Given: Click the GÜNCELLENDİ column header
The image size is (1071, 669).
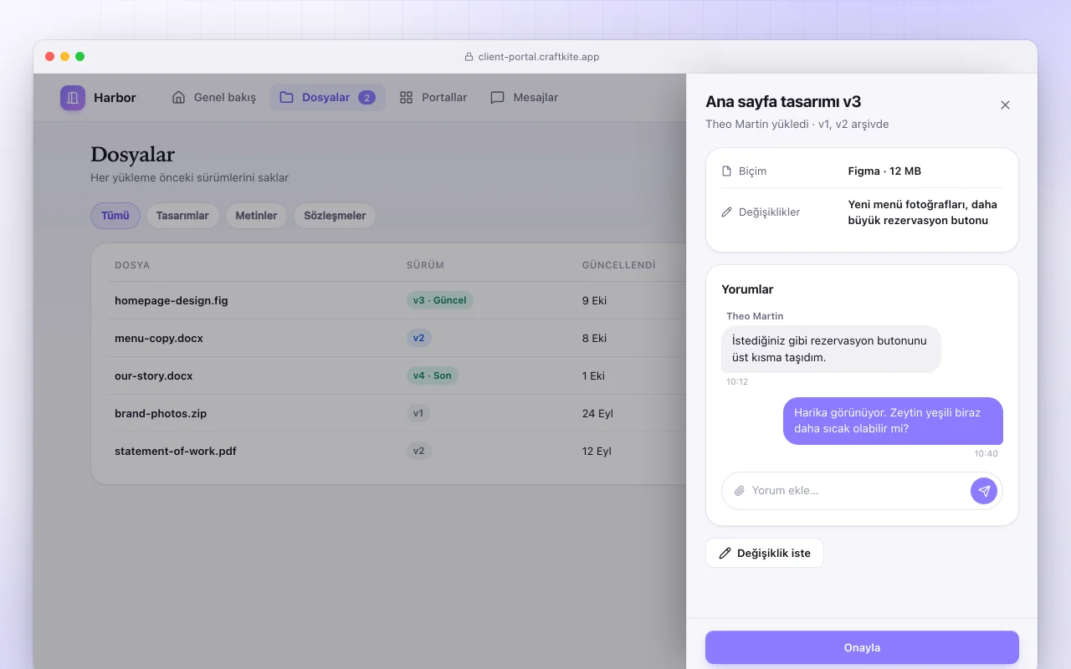Looking at the screenshot, I should coord(619,265).
